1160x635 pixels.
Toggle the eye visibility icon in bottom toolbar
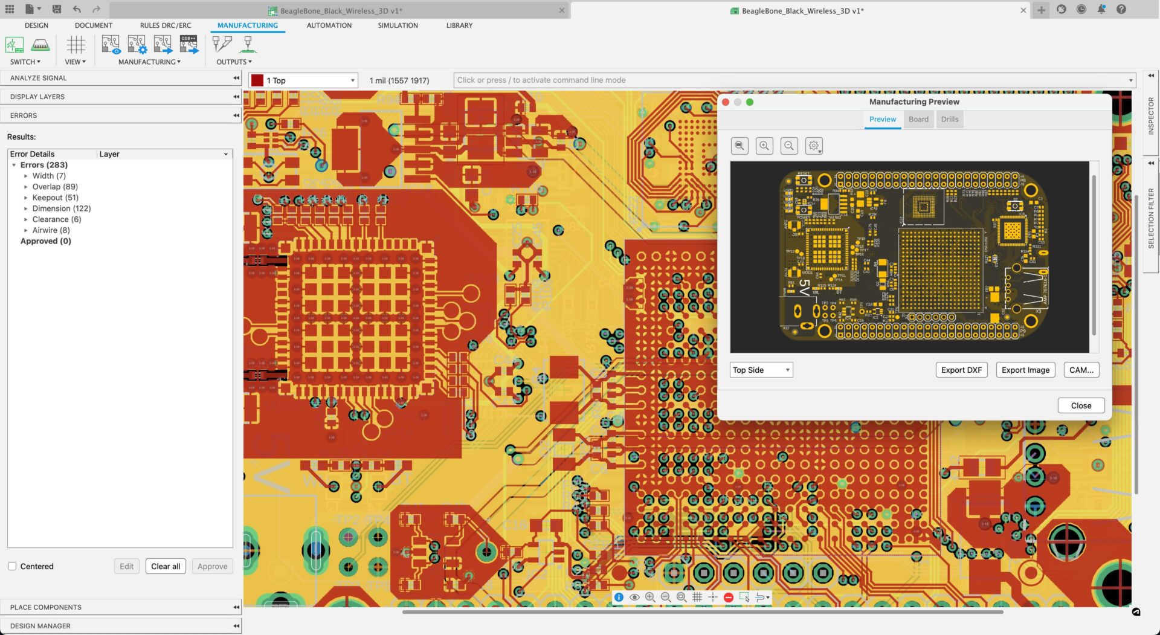(634, 597)
